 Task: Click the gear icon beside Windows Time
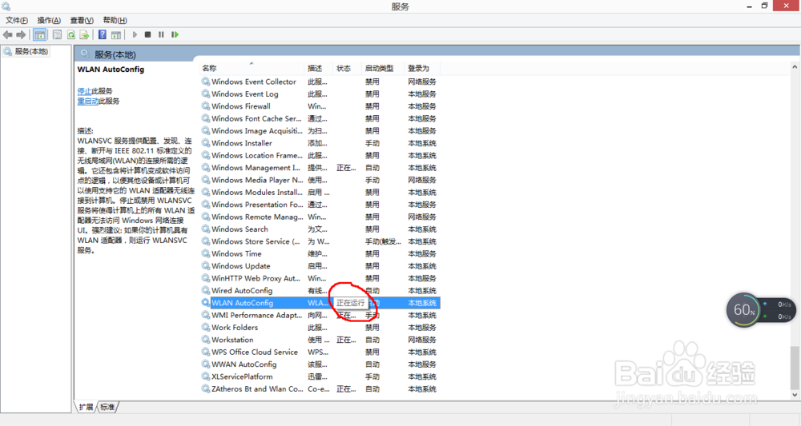coord(205,254)
